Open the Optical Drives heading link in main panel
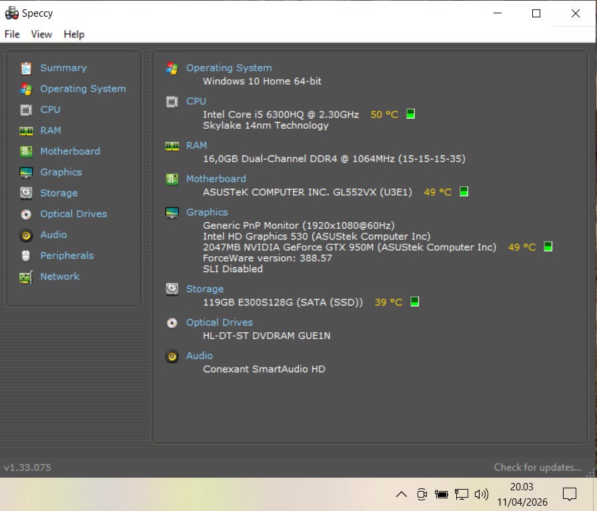 coord(219,322)
